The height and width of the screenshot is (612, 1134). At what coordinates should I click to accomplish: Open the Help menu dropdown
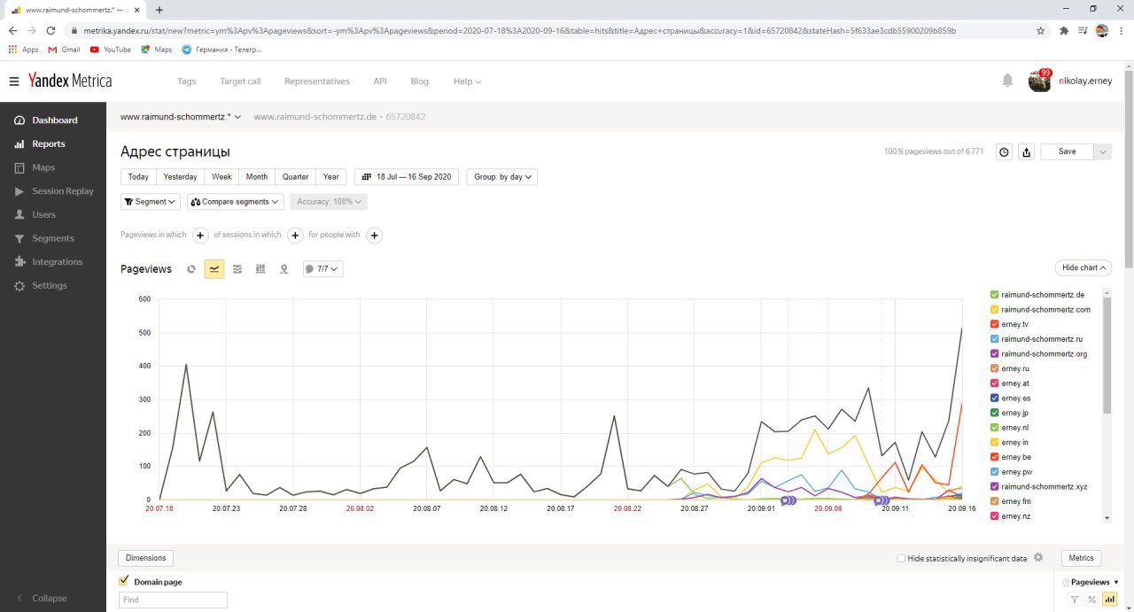tap(467, 81)
